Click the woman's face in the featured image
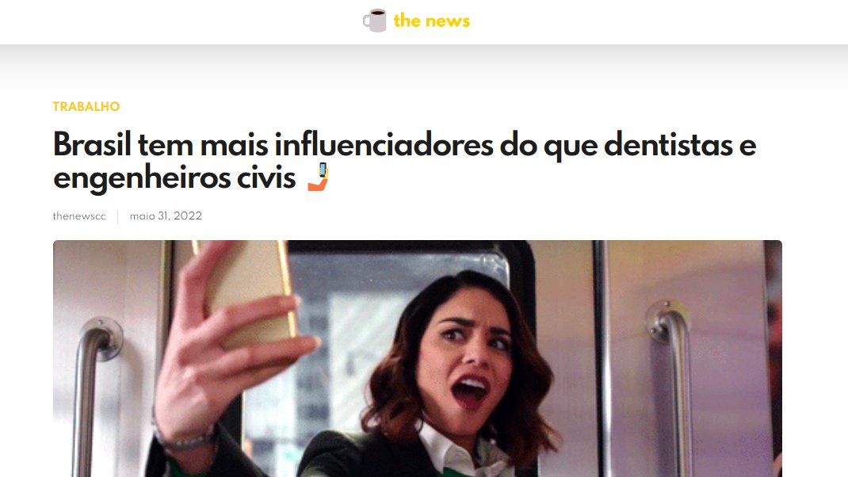 pyautogui.click(x=469, y=352)
